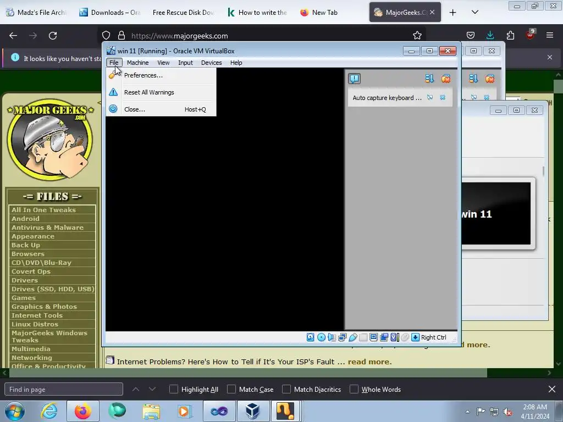563x422 pixels.
Task: Click network adapters icon in VM status bar
Action: pos(342,337)
